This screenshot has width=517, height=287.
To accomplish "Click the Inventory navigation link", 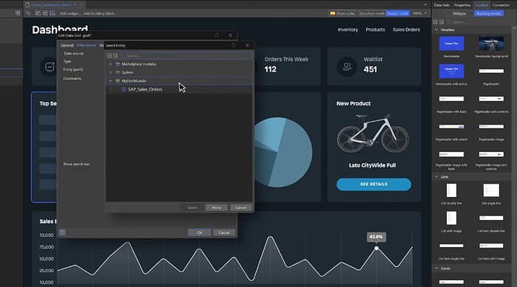I will (x=348, y=30).
